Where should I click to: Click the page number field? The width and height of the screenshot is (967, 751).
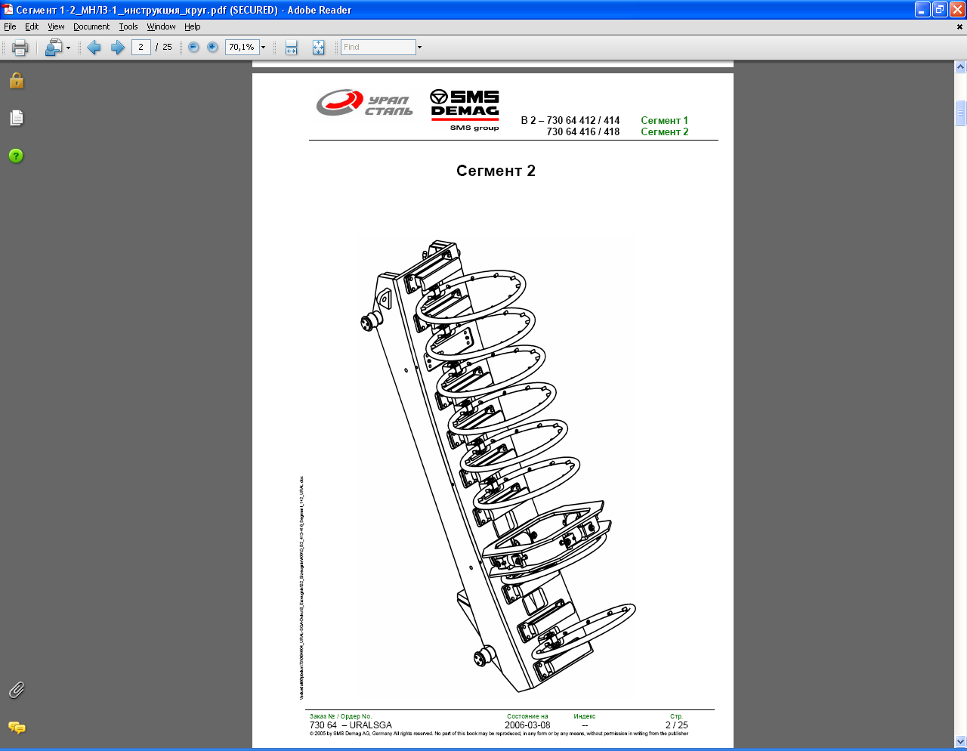[x=141, y=47]
